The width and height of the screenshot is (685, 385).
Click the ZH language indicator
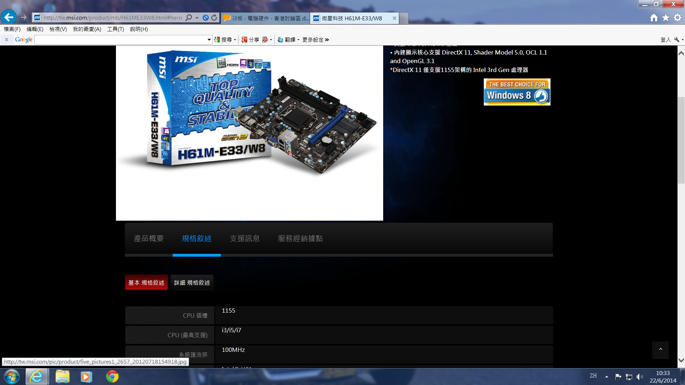point(593,376)
